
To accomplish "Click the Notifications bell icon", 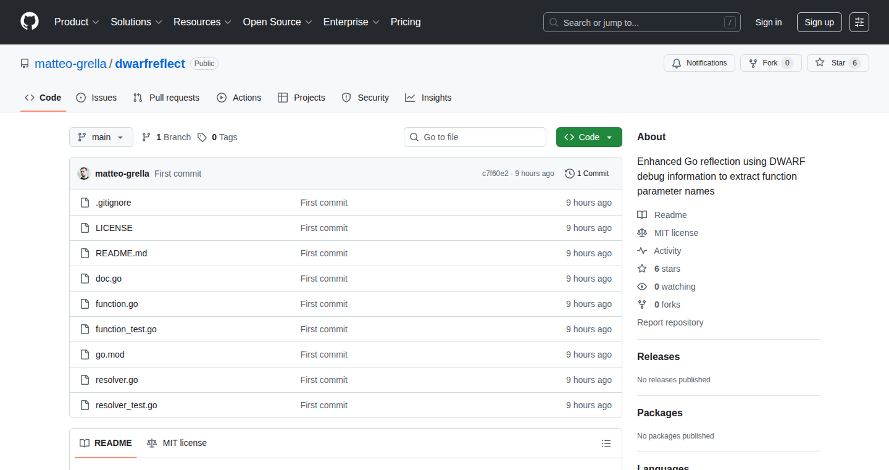I will [677, 63].
